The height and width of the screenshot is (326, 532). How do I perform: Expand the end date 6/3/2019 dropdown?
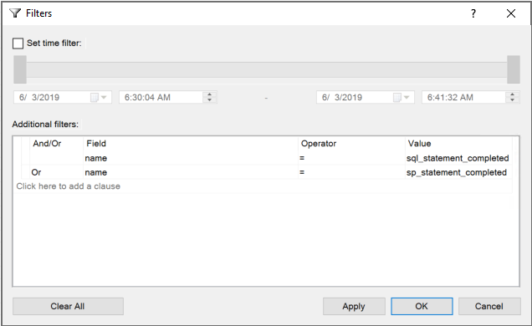pos(407,98)
